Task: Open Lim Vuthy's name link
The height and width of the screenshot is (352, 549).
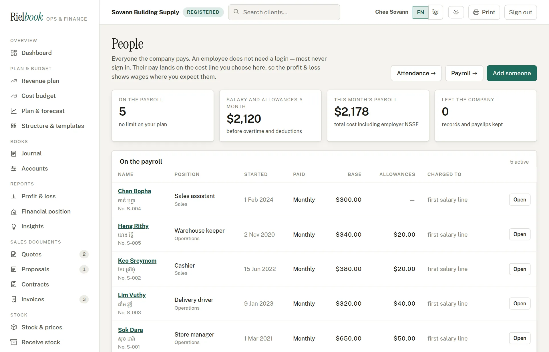Action: (x=132, y=295)
